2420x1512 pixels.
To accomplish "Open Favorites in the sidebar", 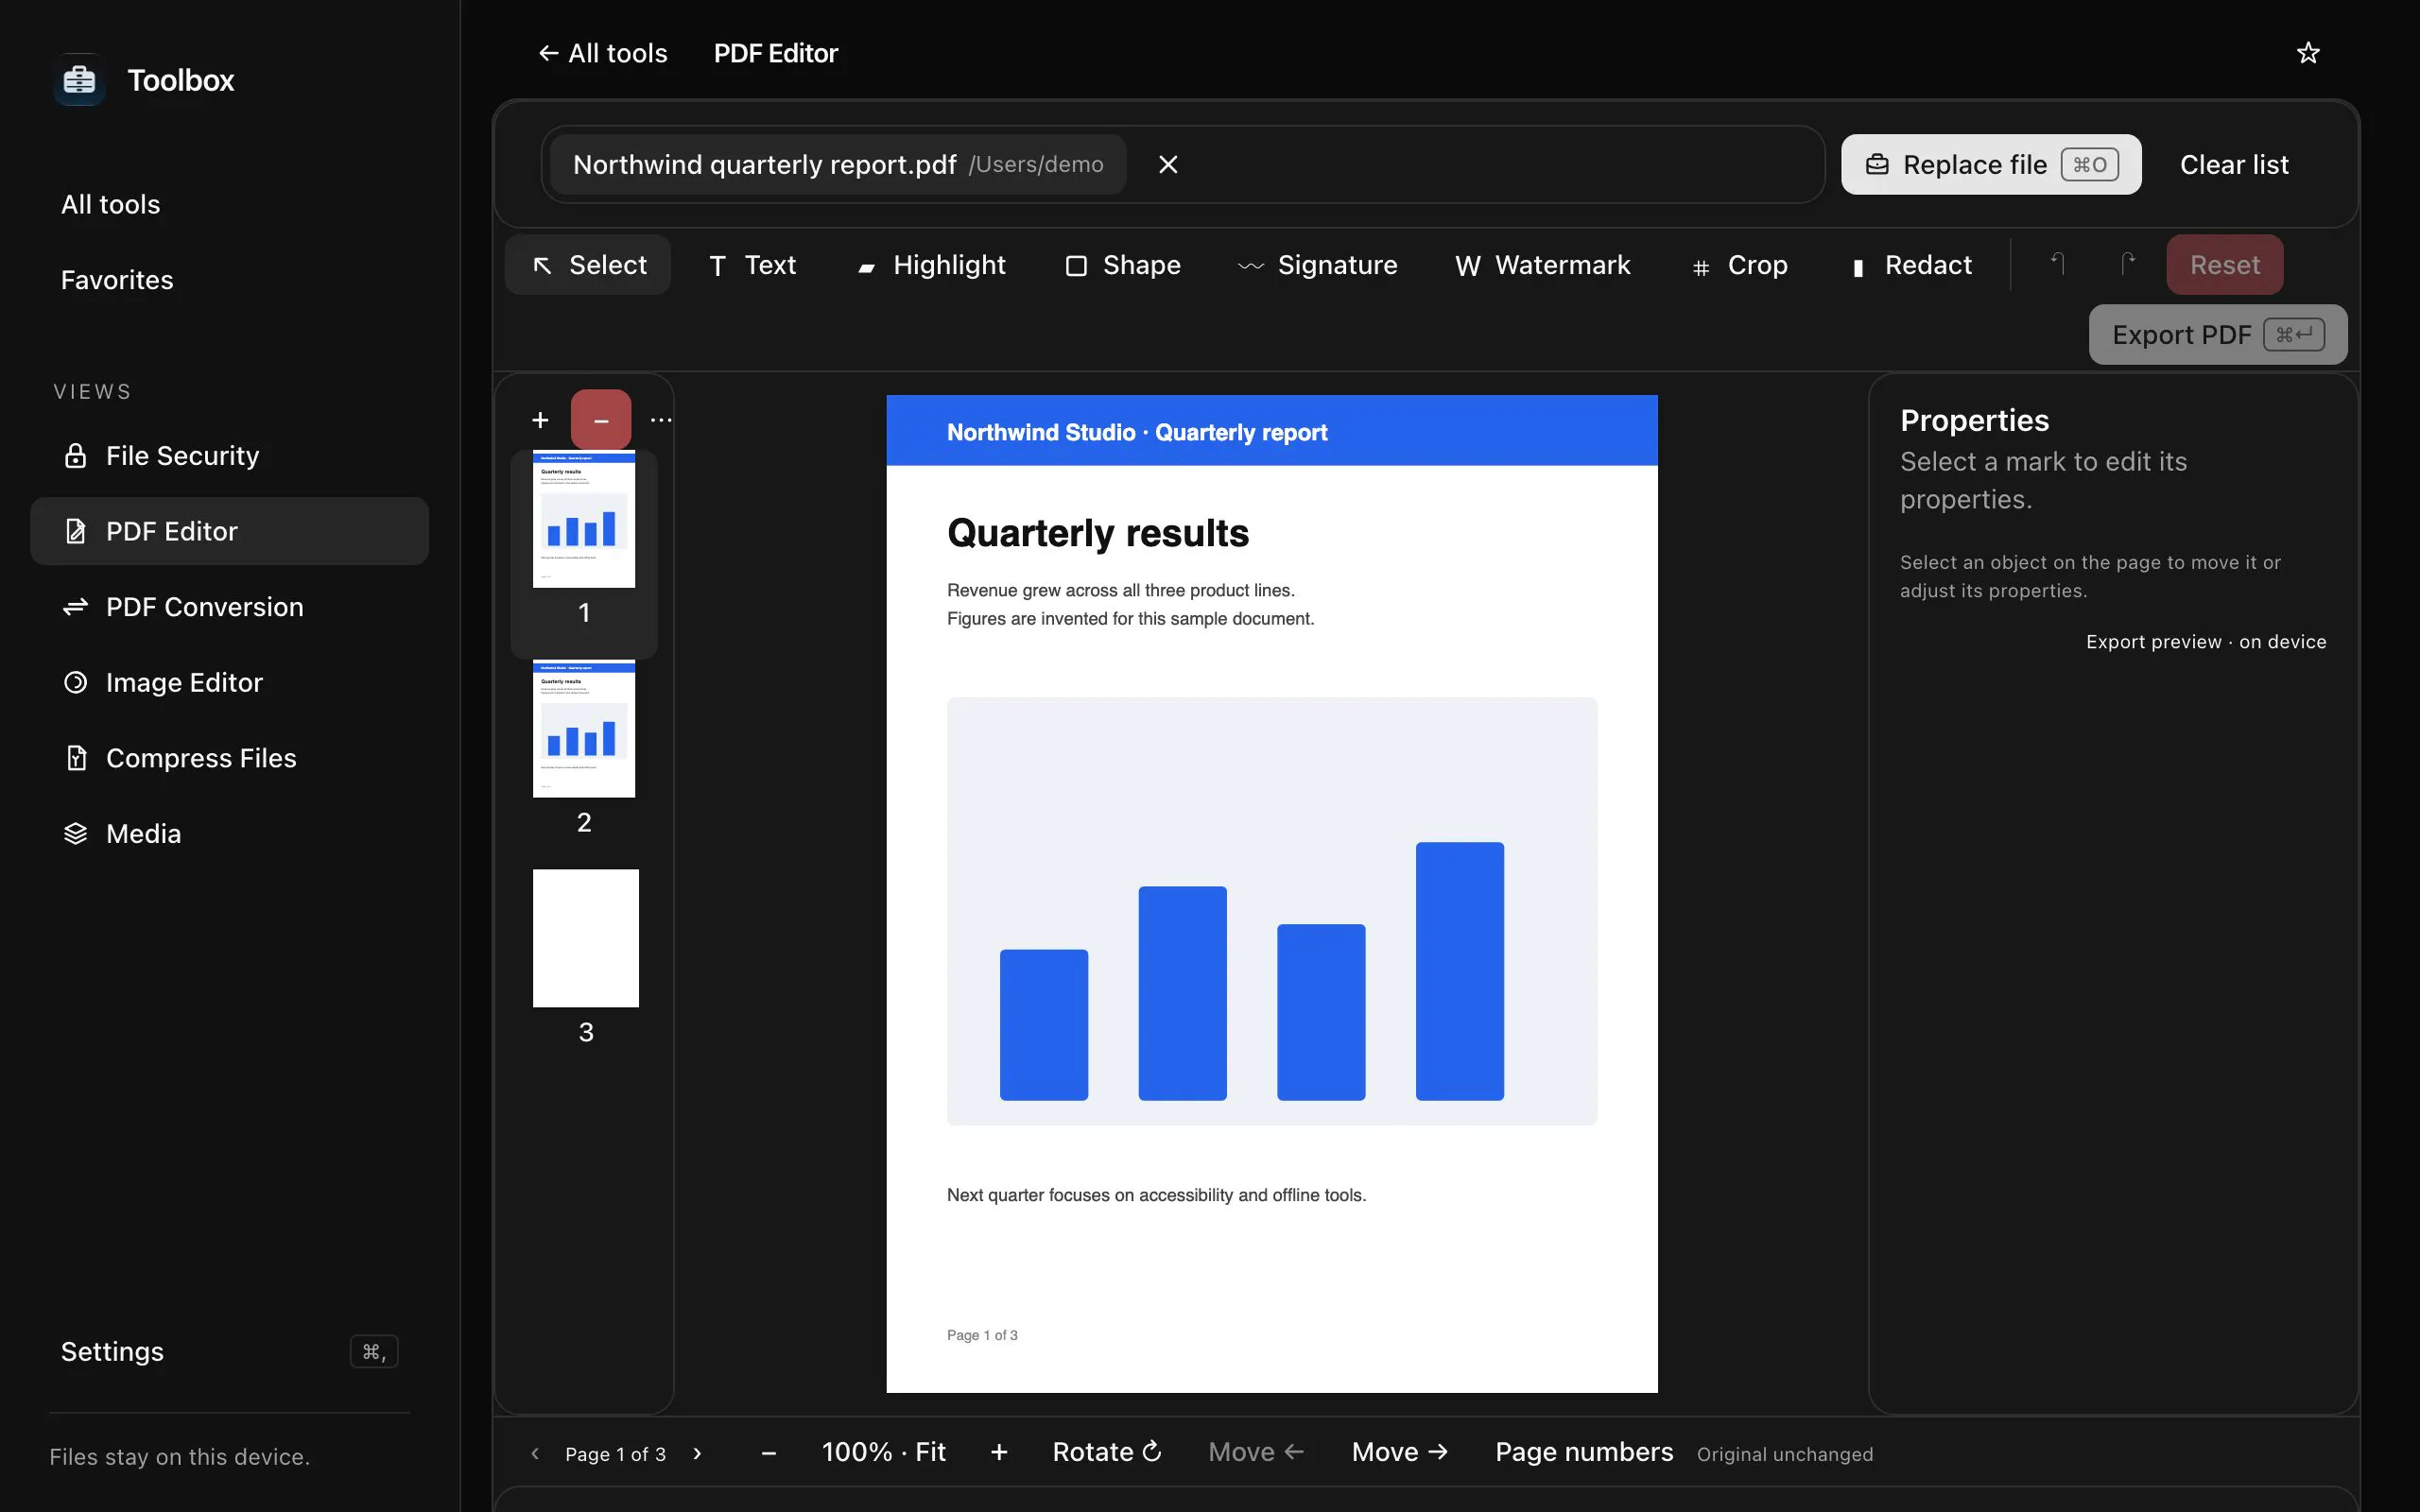I will tap(230, 280).
